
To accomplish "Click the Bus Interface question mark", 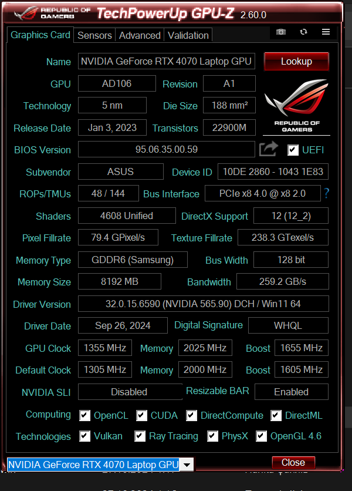I will tap(326, 193).
